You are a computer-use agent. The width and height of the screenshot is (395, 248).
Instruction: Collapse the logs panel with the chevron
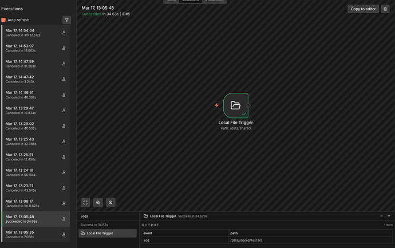pyautogui.click(x=389, y=216)
